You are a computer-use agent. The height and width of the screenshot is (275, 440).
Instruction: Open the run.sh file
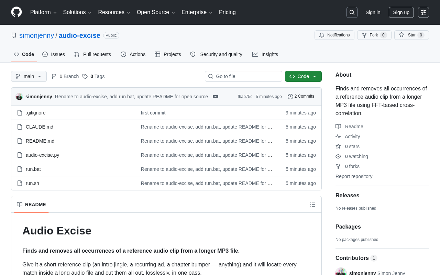pyautogui.click(x=32, y=183)
